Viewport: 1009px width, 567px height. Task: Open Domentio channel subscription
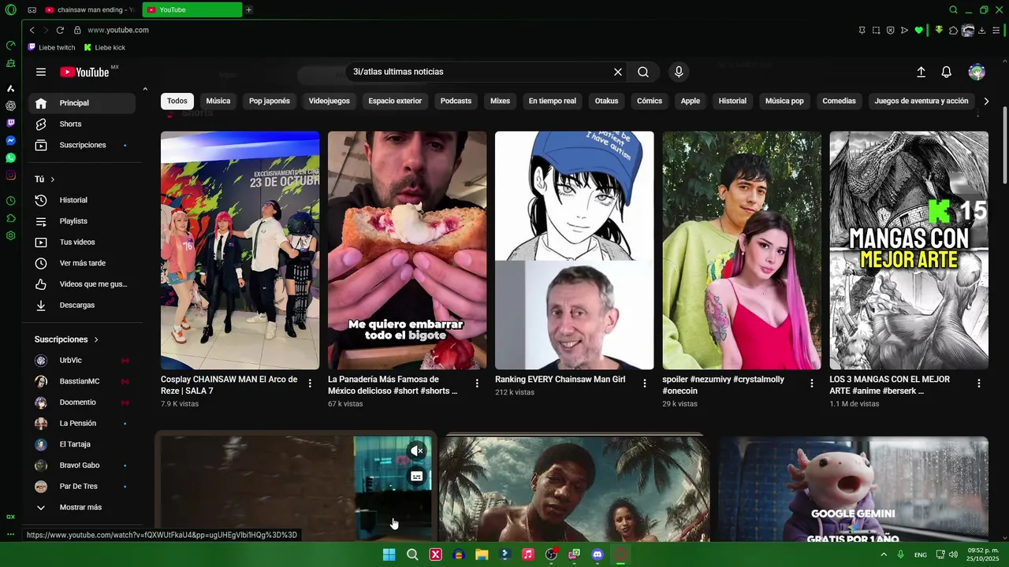pos(83,402)
